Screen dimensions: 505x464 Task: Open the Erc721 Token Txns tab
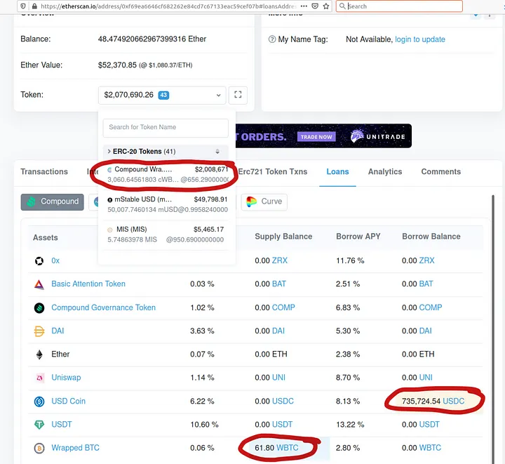272,172
